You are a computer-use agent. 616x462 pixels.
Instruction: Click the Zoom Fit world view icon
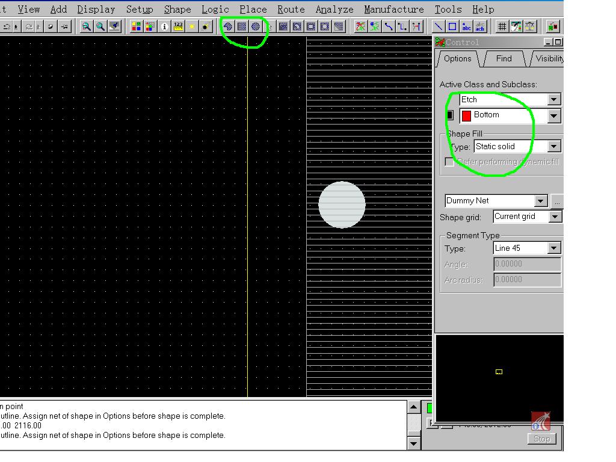click(114, 26)
